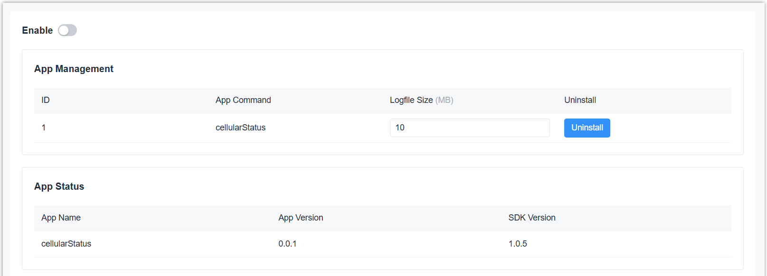Image resolution: width=767 pixels, height=276 pixels.
Task: Click the Logfile Size column header text
Action: click(x=411, y=100)
